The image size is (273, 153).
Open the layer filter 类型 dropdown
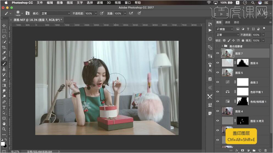tap(224, 29)
